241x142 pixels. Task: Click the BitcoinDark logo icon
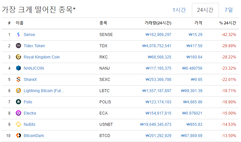point(18,135)
